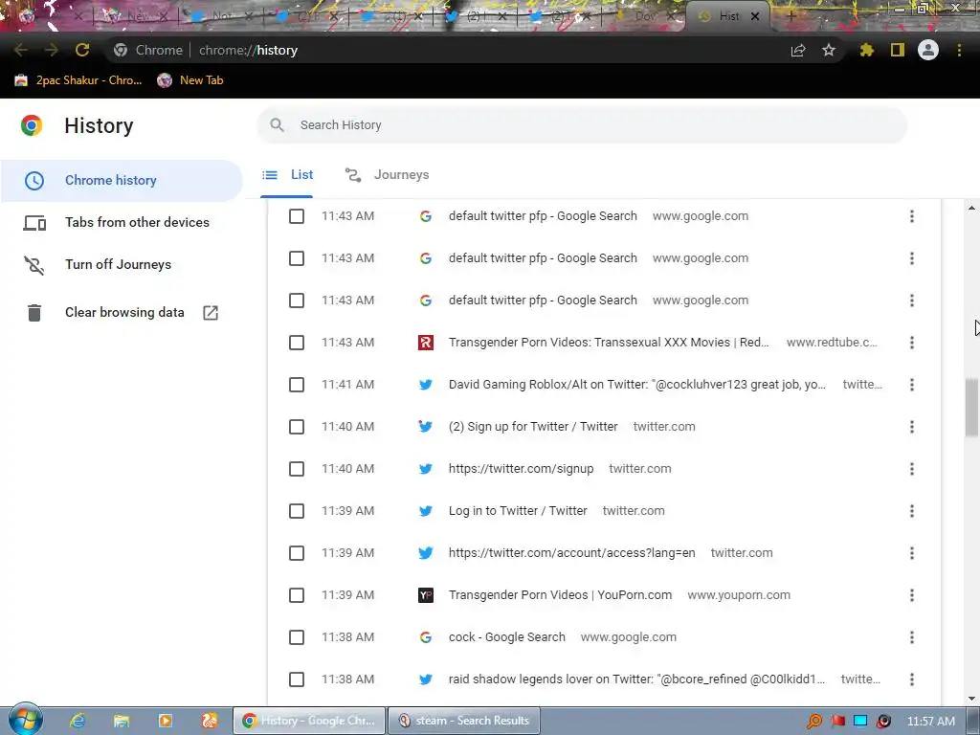The height and width of the screenshot is (735, 980).
Task: Click the list icon next to List
Action: pyautogui.click(x=270, y=175)
